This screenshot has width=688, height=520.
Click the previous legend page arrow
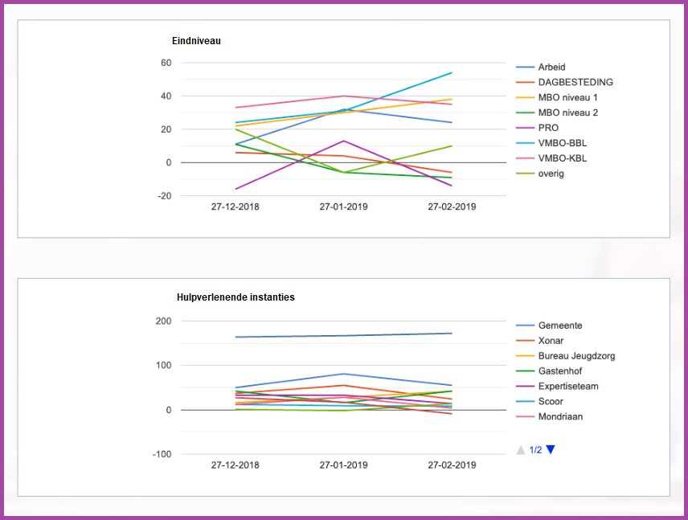[x=521, y=450]
